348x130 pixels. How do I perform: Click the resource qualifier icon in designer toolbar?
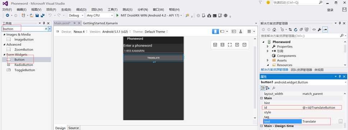pos(234,31)
